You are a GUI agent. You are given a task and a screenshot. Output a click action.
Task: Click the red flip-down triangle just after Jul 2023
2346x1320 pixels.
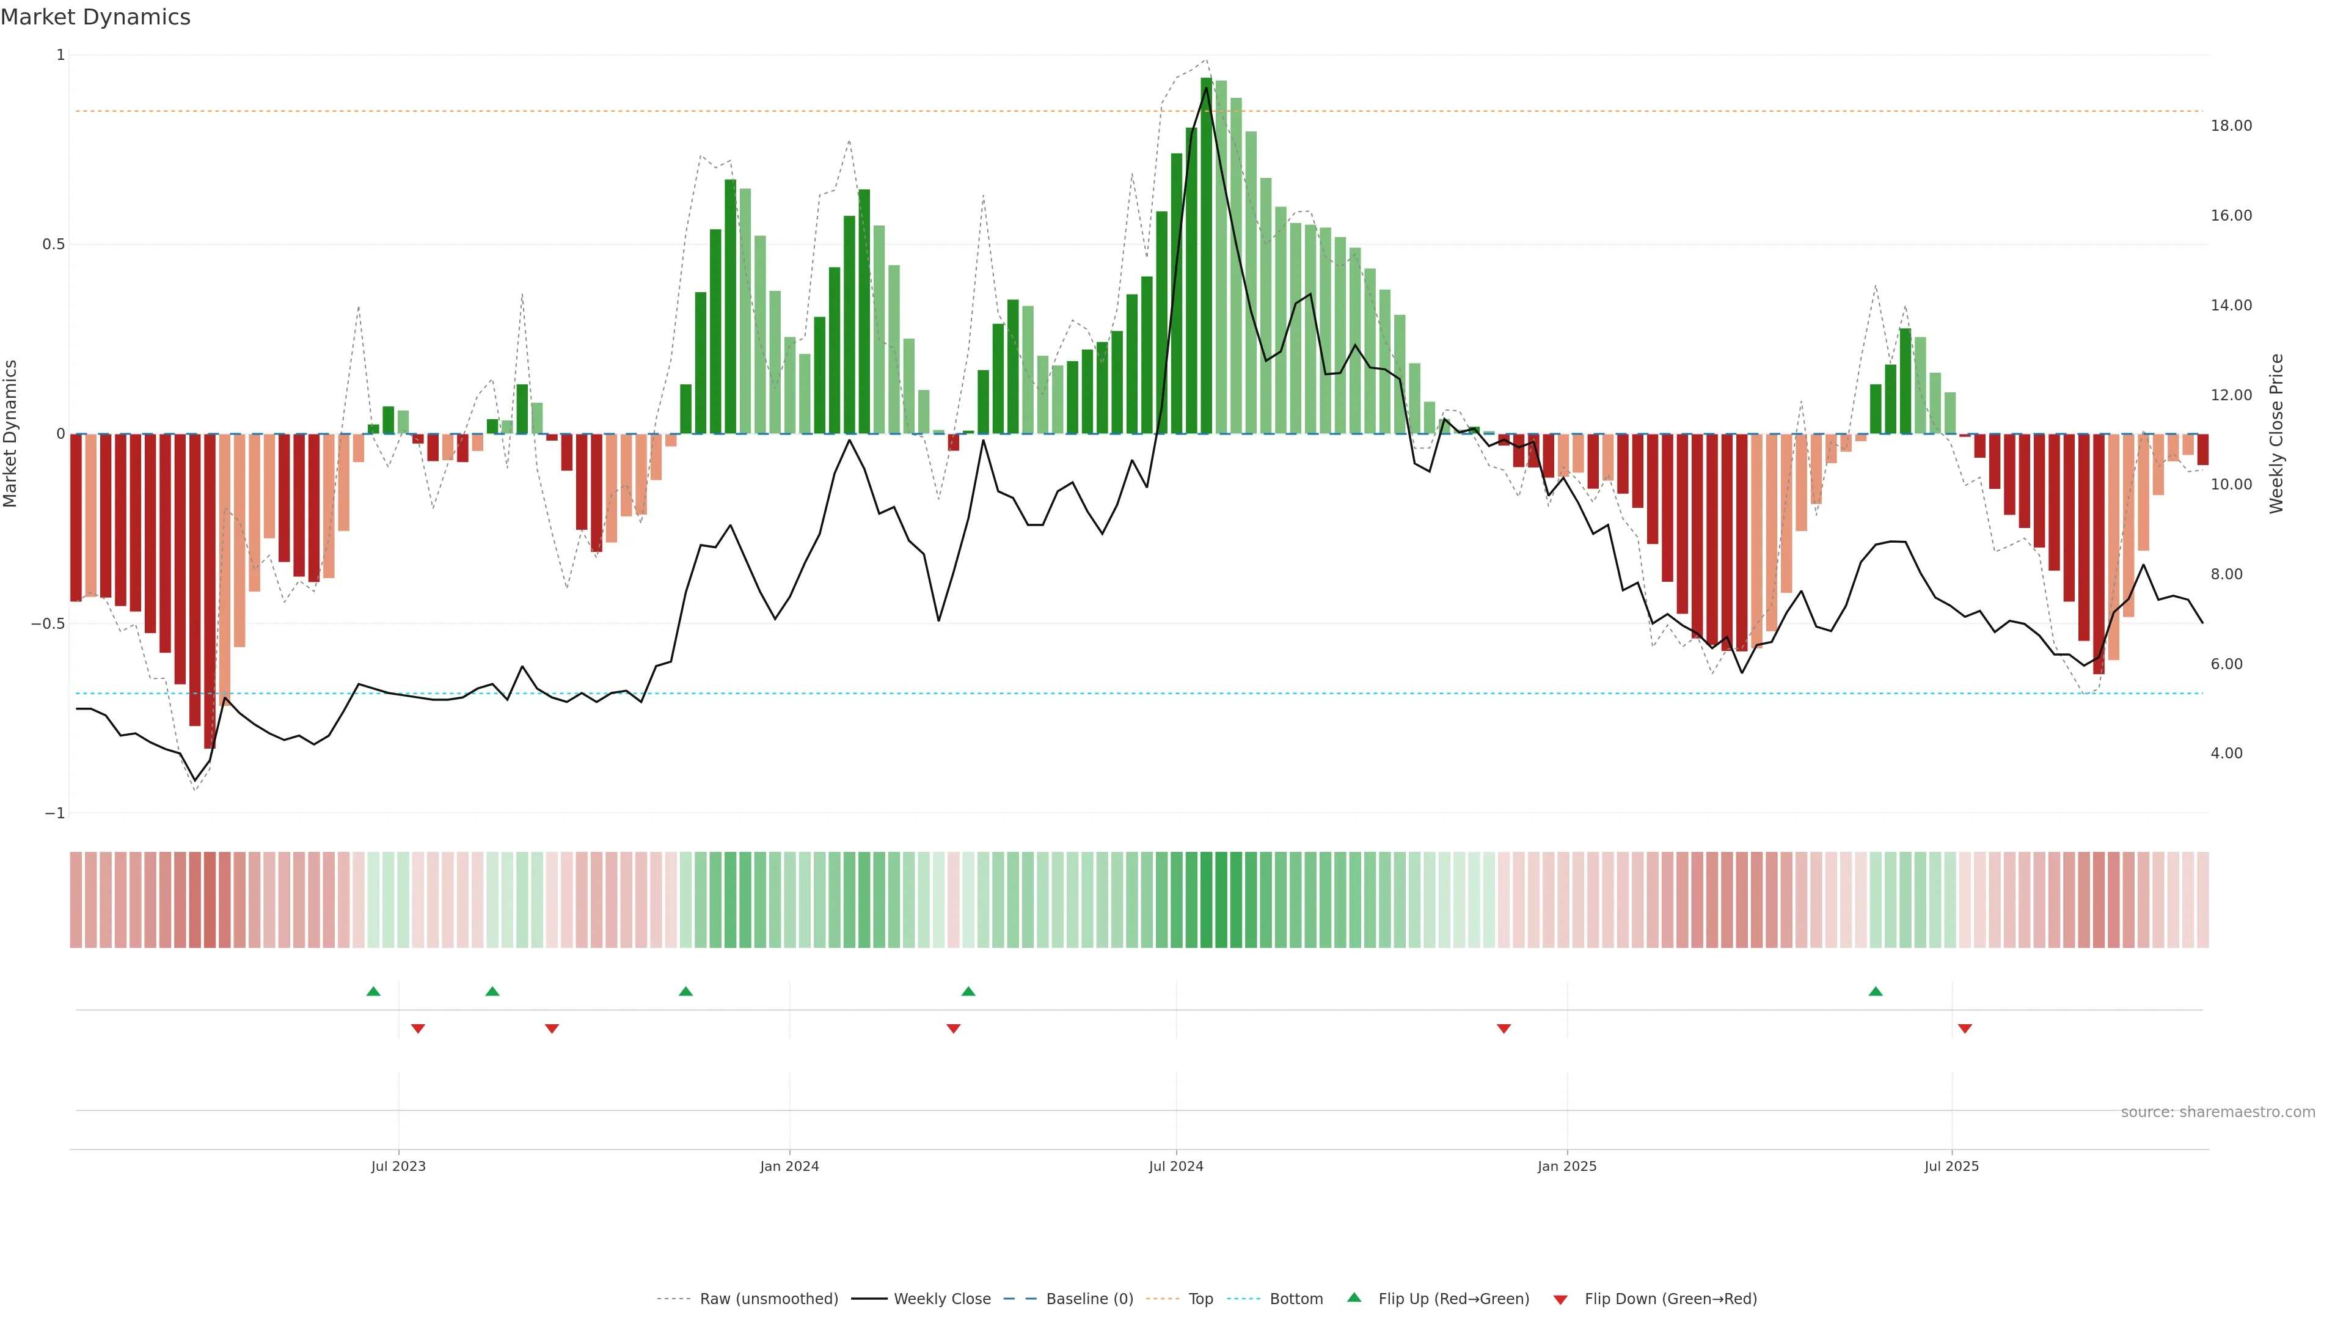(x=418, y=1028)
